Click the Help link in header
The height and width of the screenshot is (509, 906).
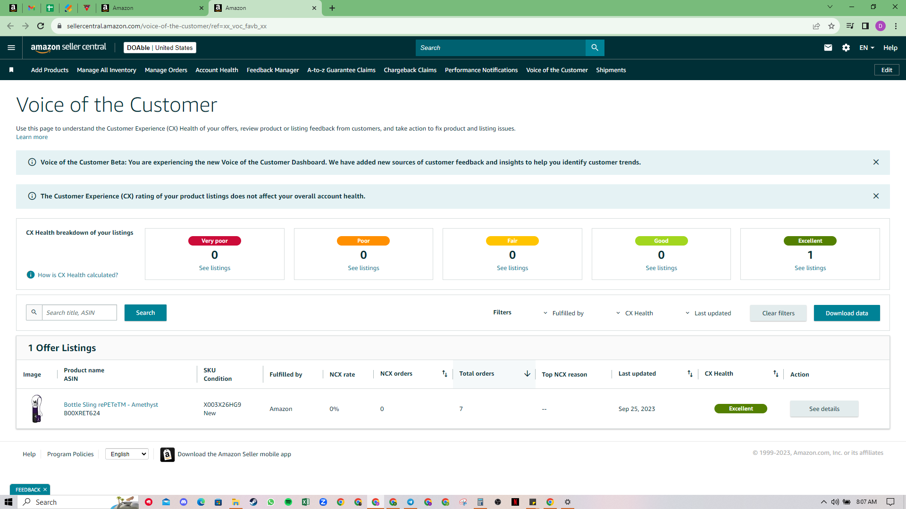point(890,48)
